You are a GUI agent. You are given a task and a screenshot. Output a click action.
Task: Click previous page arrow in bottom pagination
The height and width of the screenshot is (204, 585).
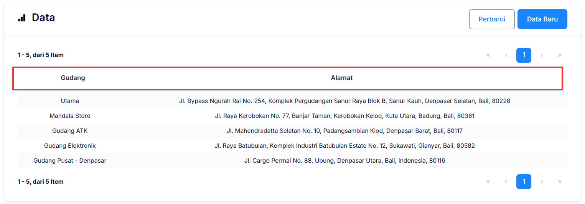[x=506, y=182]
